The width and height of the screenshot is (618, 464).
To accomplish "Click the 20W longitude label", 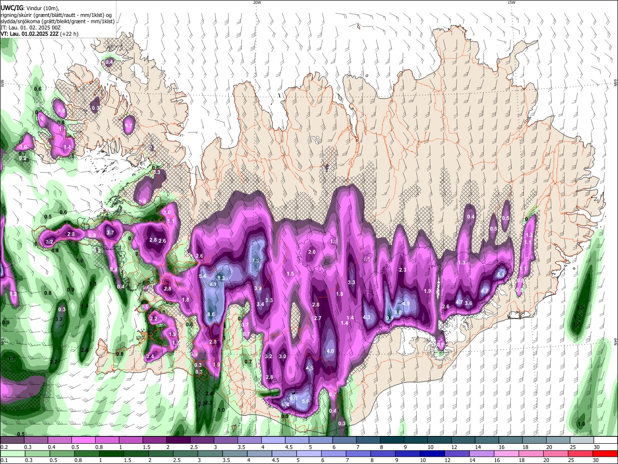I will pos(257,2).
